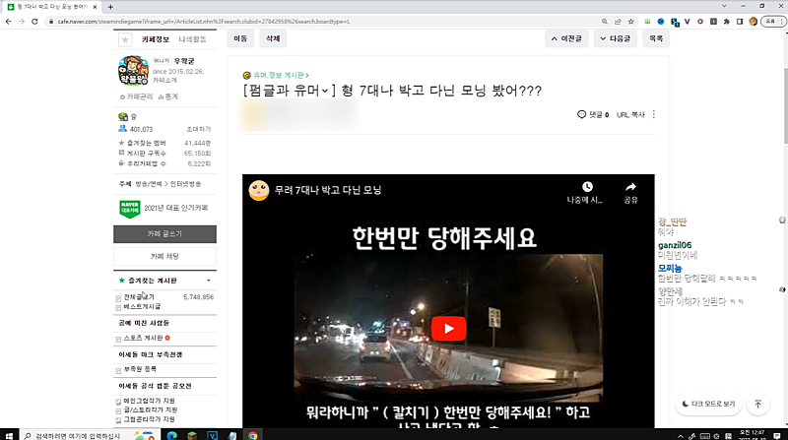Select the 카페정보 tab
Screen dimensions: 788x440
point(158,40)
